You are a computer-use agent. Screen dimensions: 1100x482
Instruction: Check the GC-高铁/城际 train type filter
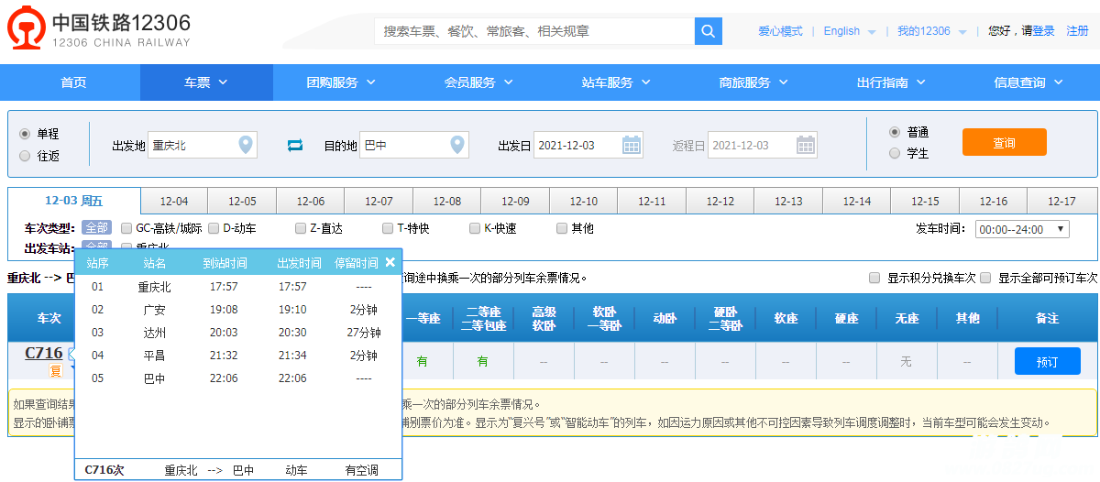pyautogui.click(x=126, y=228)
